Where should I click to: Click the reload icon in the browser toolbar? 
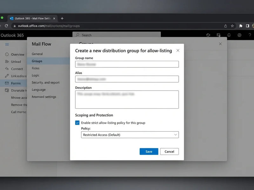click(x=6, y=26)
